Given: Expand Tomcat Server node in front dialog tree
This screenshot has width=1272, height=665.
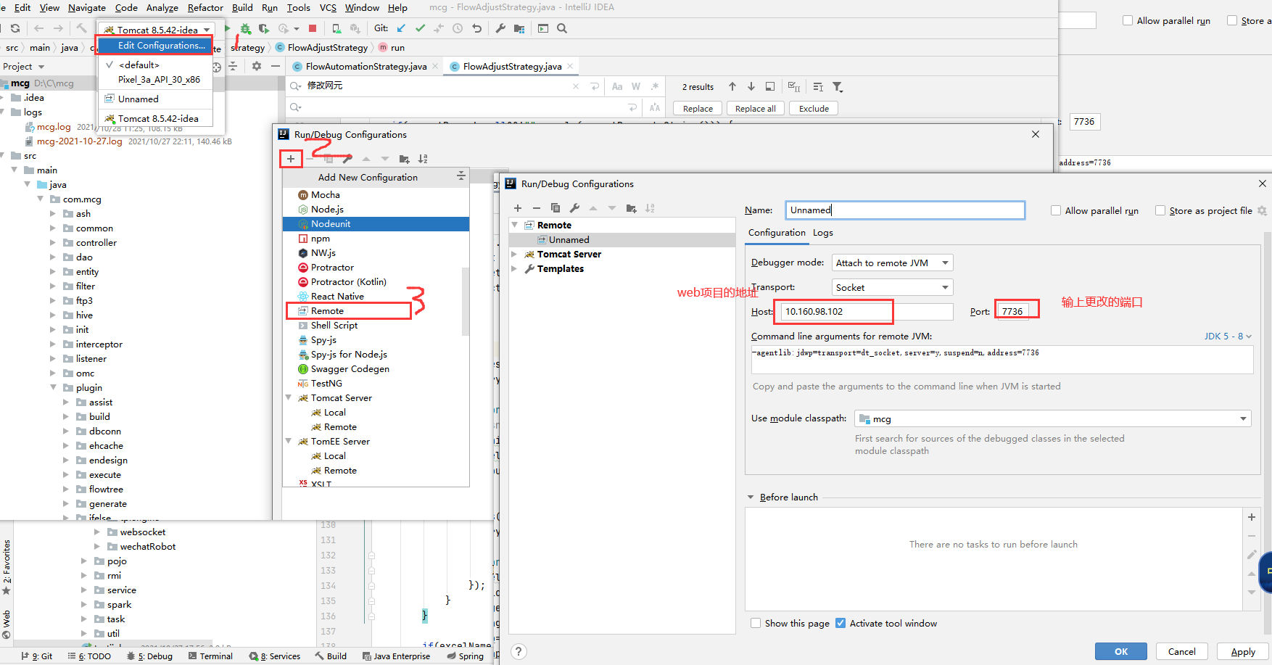Looking at the screenshot, I should 515,254.
